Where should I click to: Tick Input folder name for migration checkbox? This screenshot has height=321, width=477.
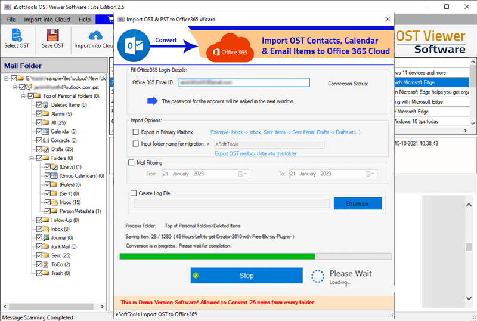pyautogui.click(x=136, y=143)
